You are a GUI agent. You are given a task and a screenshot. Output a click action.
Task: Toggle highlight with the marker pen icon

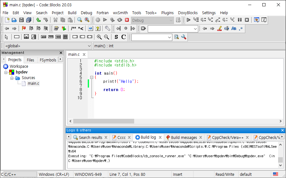[219, 28]
